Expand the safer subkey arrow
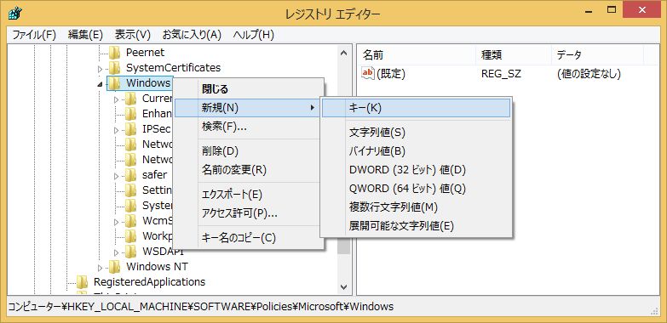 (x=116, y=176)
